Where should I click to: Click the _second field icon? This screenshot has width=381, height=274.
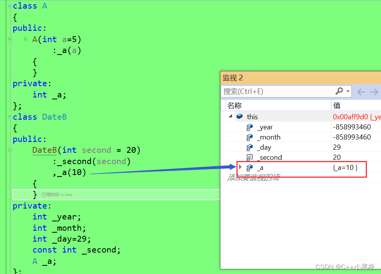tap(250, 158)
